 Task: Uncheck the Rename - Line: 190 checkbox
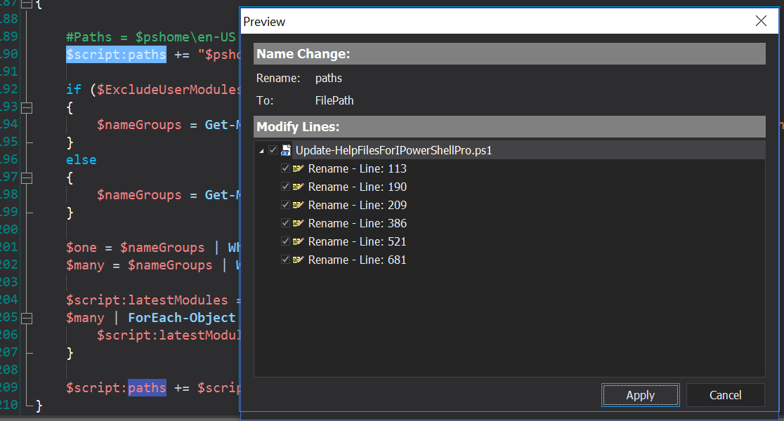point(285,187)
